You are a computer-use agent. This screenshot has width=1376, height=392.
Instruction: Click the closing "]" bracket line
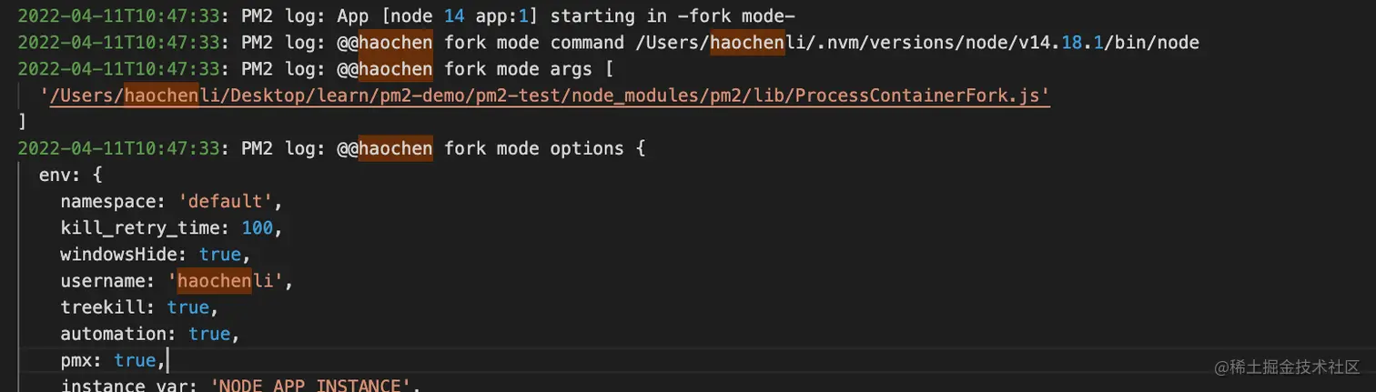22,122
